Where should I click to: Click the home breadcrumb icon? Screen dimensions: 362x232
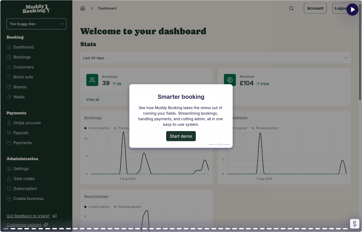[82, 8]
